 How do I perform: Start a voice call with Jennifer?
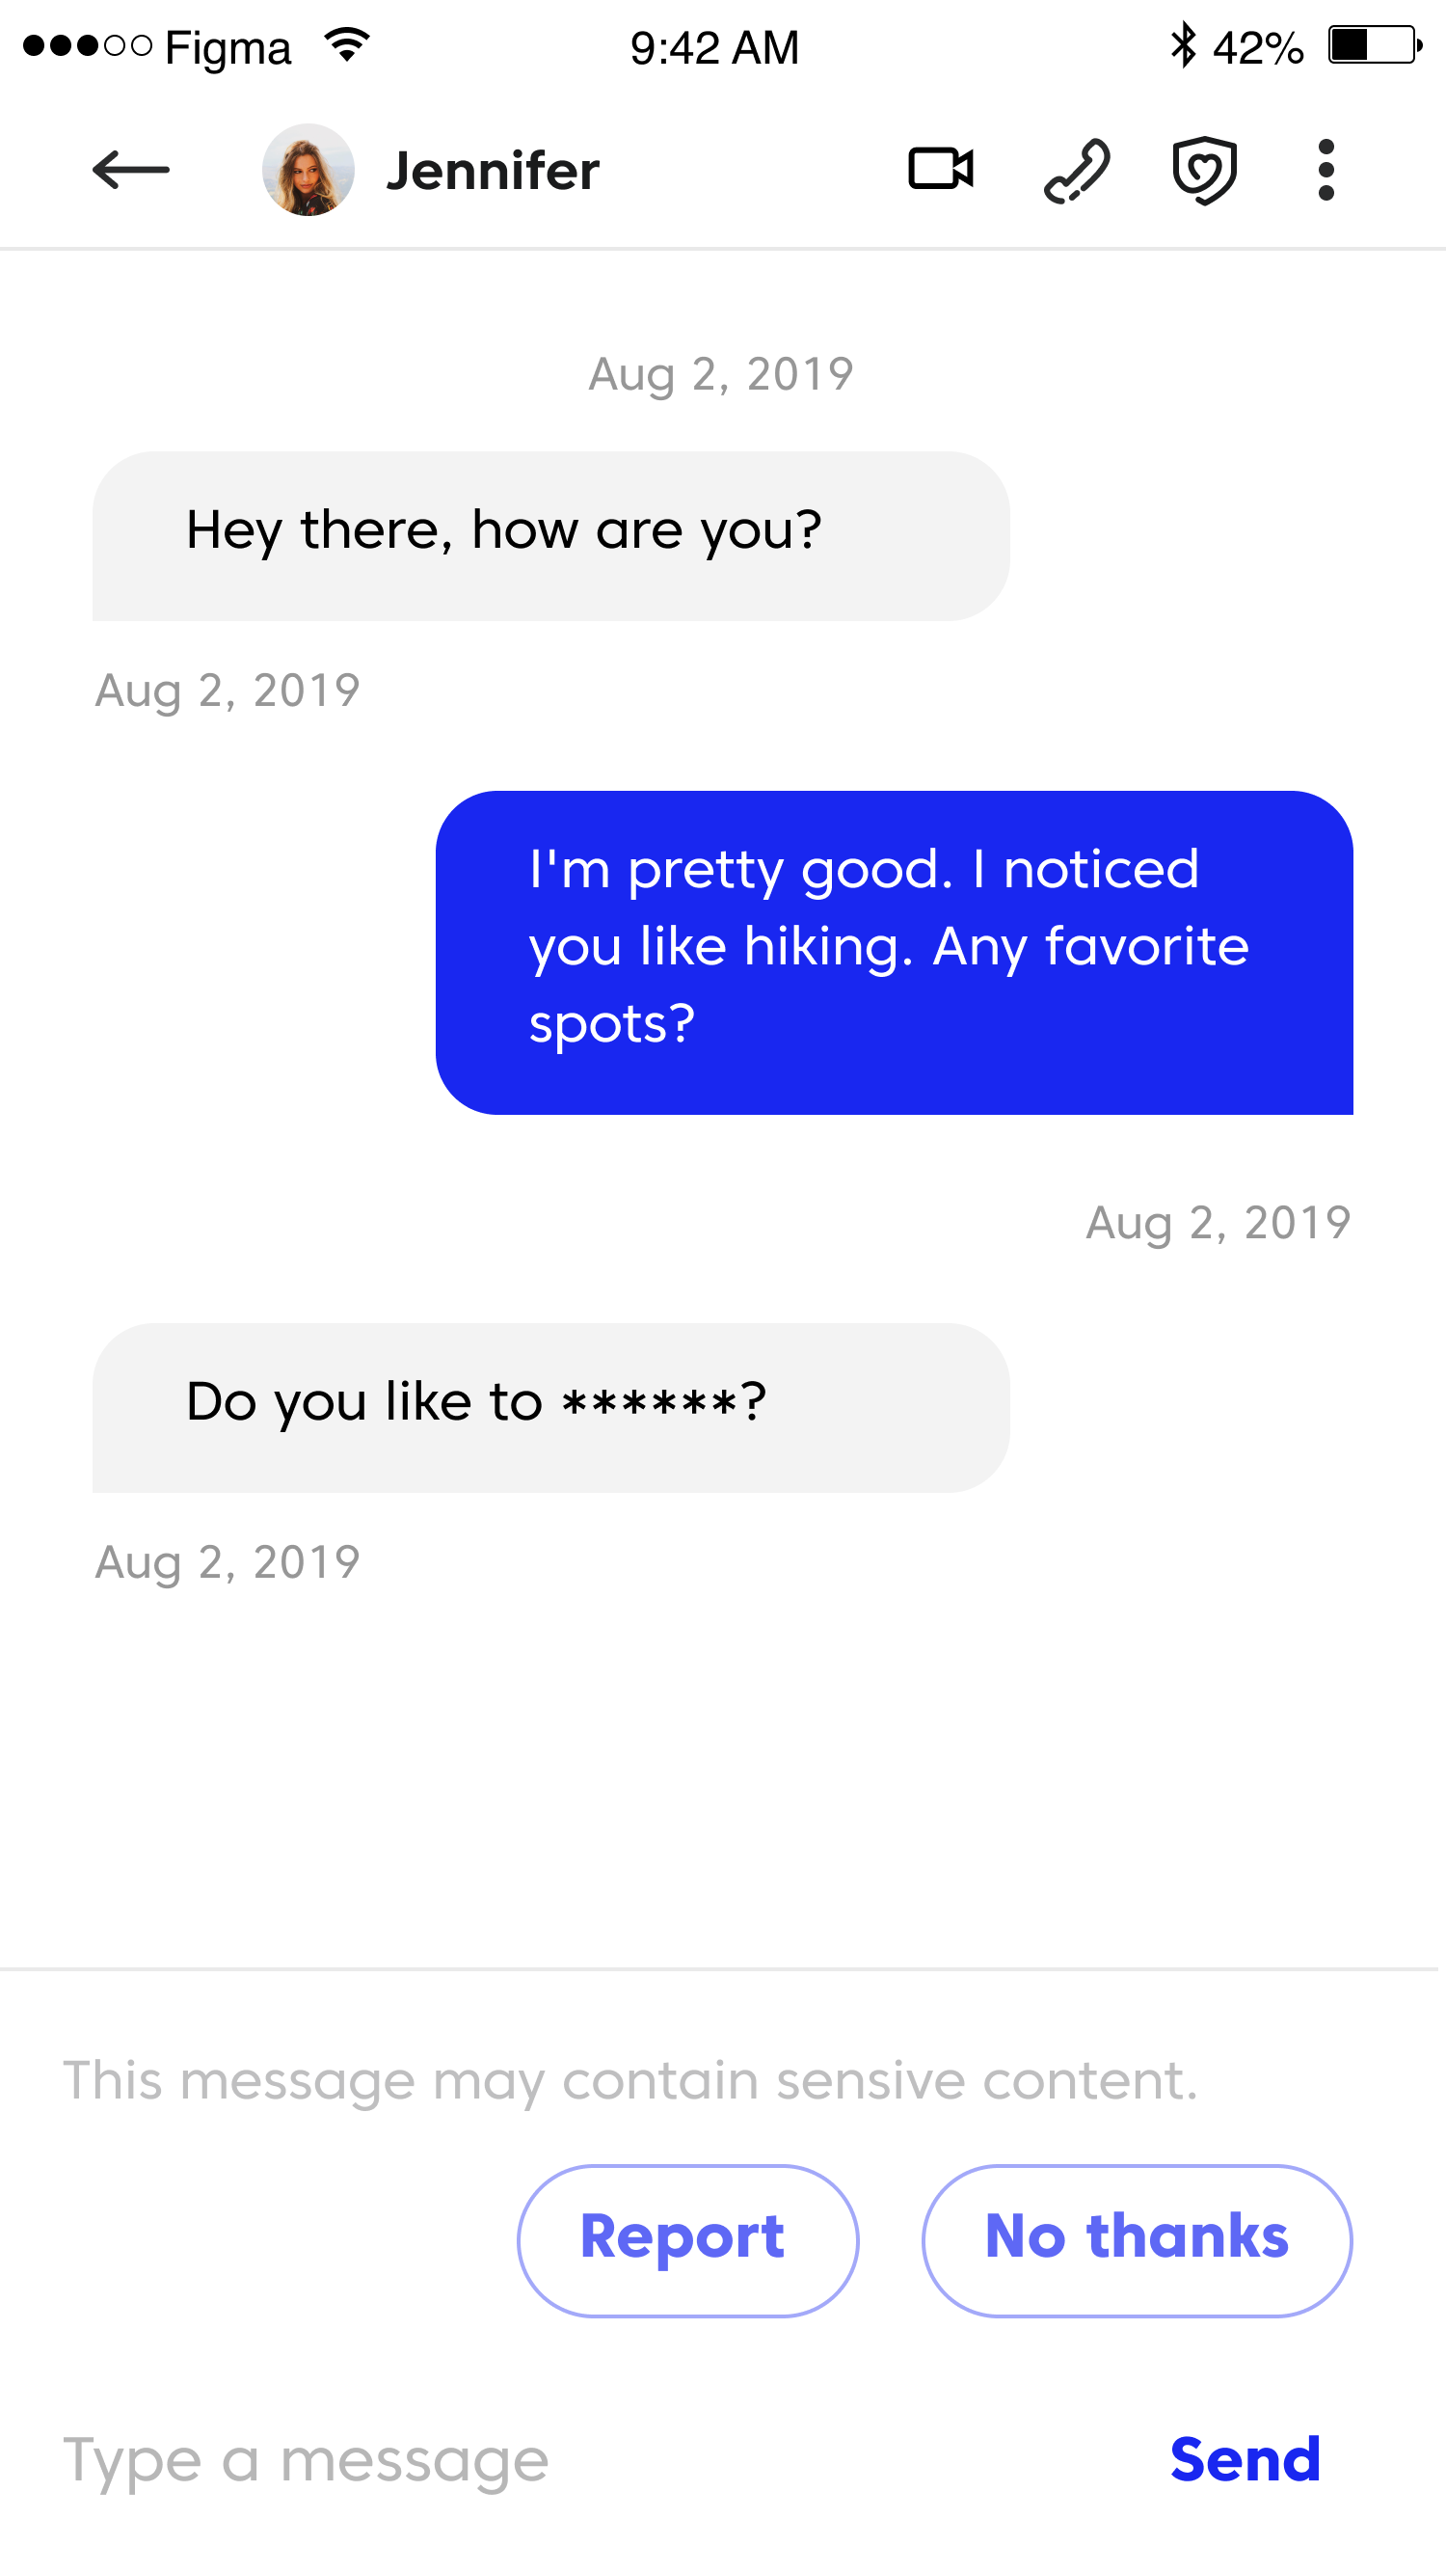(1077, 171)
